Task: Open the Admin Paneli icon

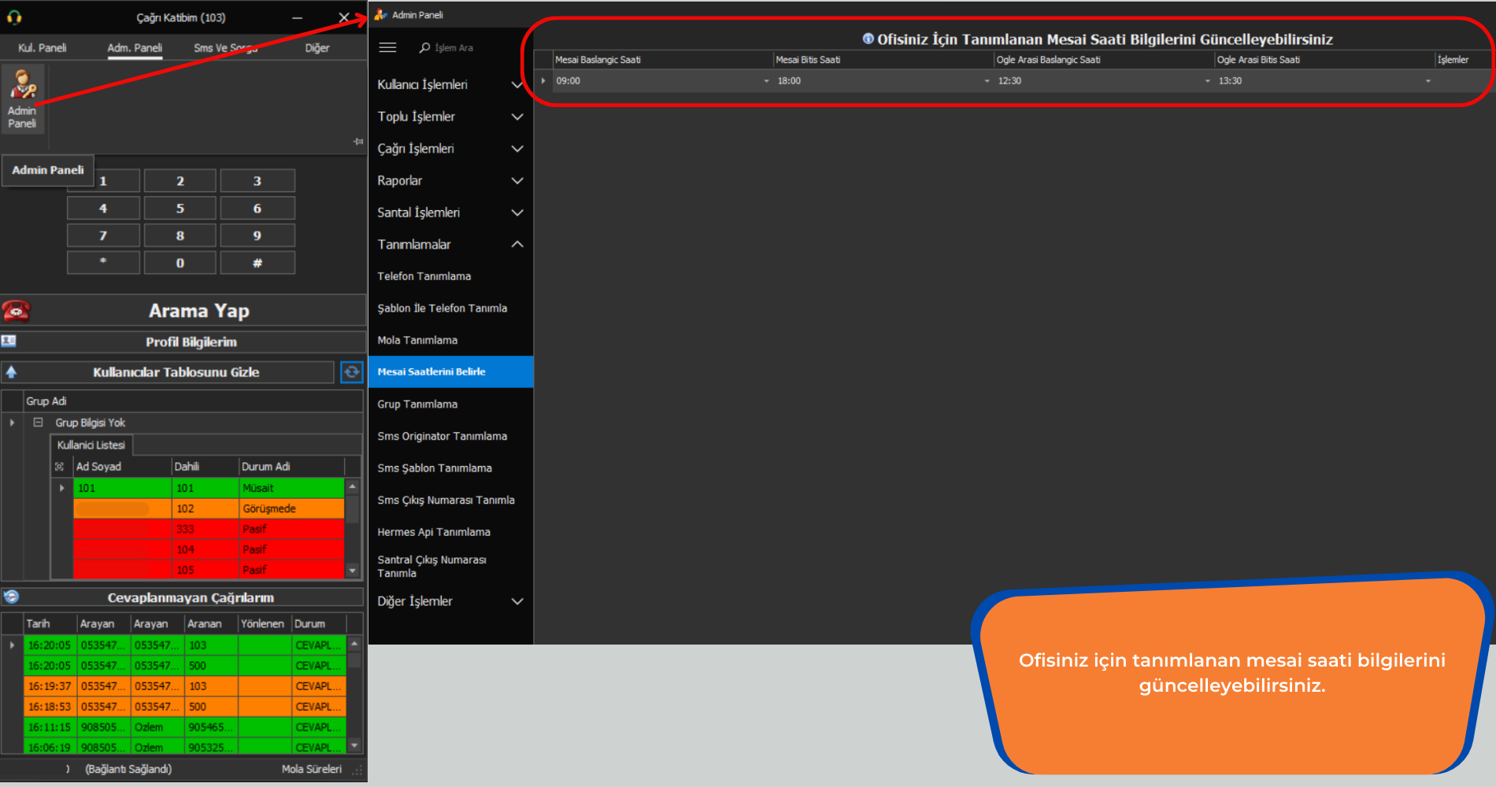Action: coord(22,98)
